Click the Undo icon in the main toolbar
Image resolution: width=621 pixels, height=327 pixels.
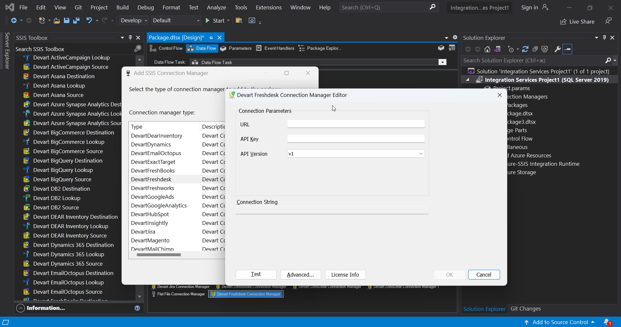click(x=89, y=20)
